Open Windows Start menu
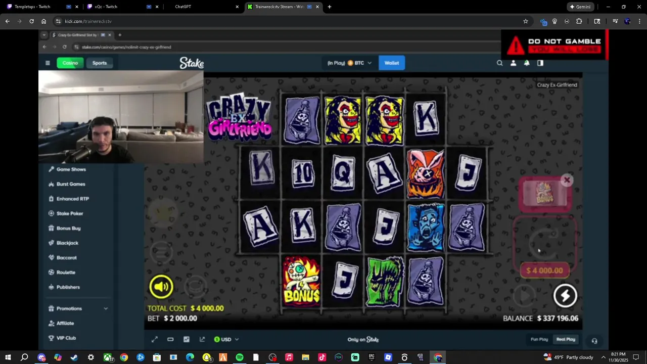This screenshot has height=364, width=647. click(x=8, y=357)
